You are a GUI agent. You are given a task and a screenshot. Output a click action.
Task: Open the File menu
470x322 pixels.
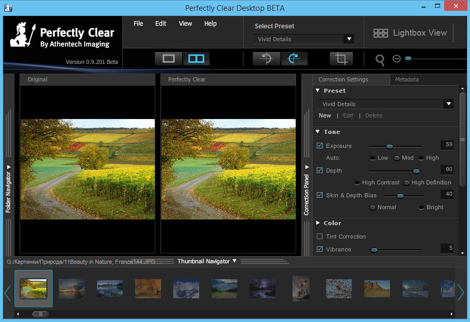138,24
